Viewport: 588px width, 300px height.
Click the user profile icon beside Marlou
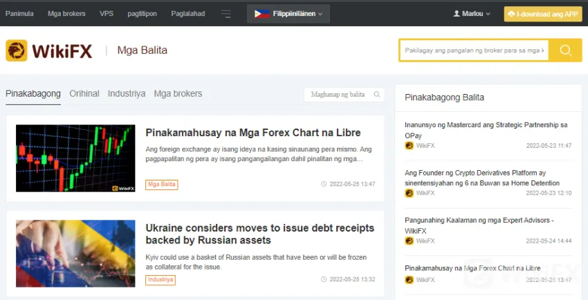click(x=457, y=14)
